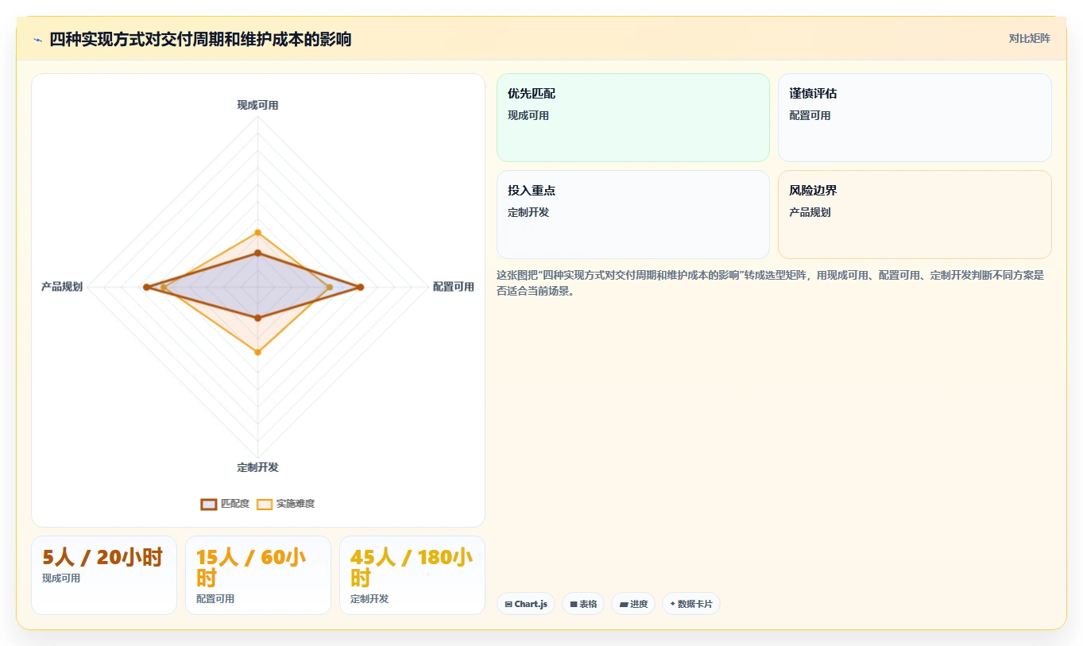Screen dimensions: 1083x646
Task: Select the 表格 chip
Action: tap(583, 604)
